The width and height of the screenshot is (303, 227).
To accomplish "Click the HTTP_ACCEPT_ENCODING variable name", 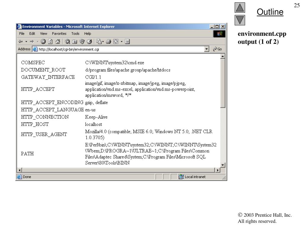I will (52, 103).
